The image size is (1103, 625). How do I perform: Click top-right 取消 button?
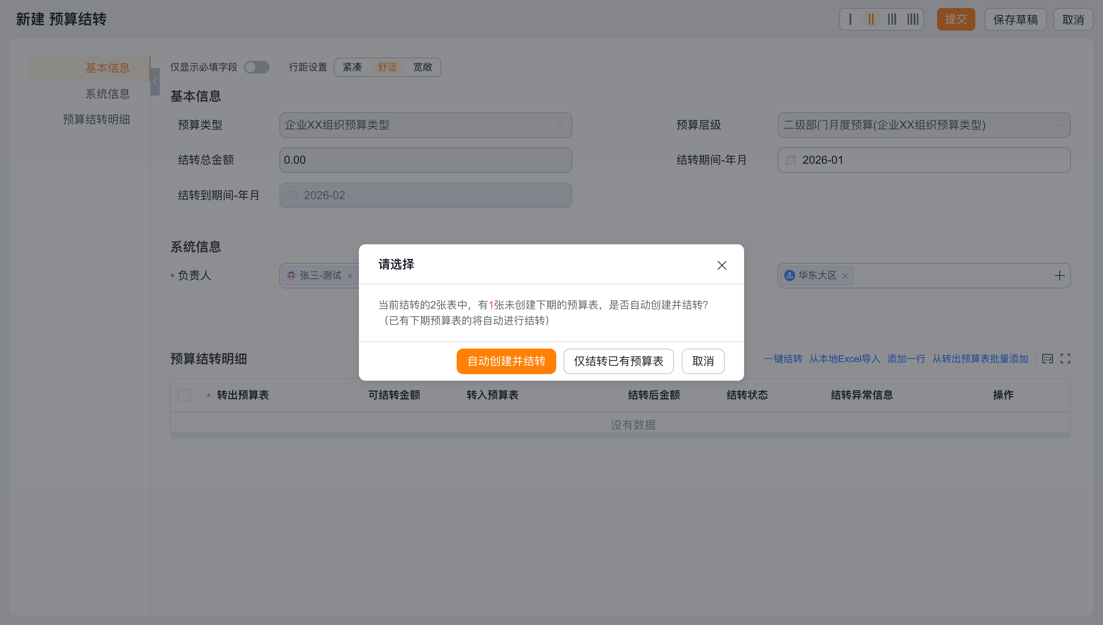1073,19
